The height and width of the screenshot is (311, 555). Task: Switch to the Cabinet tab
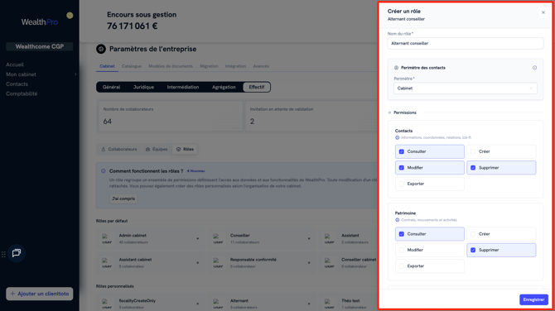pos(107,66)
